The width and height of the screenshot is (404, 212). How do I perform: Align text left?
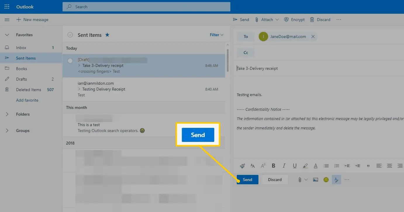379,166
